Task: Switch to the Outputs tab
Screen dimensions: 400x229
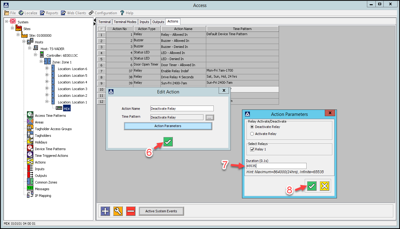Action: (158, 22)
